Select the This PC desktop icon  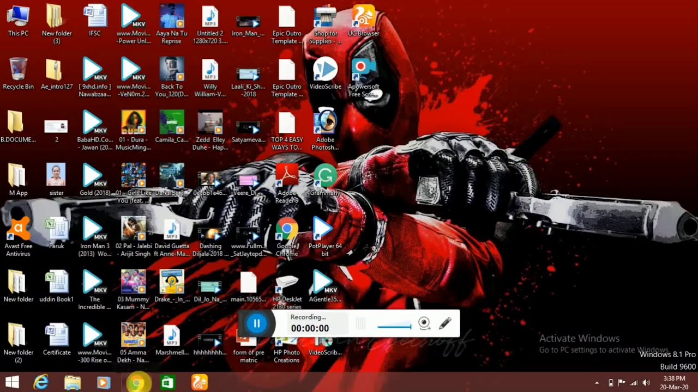[x=18, y=21]
